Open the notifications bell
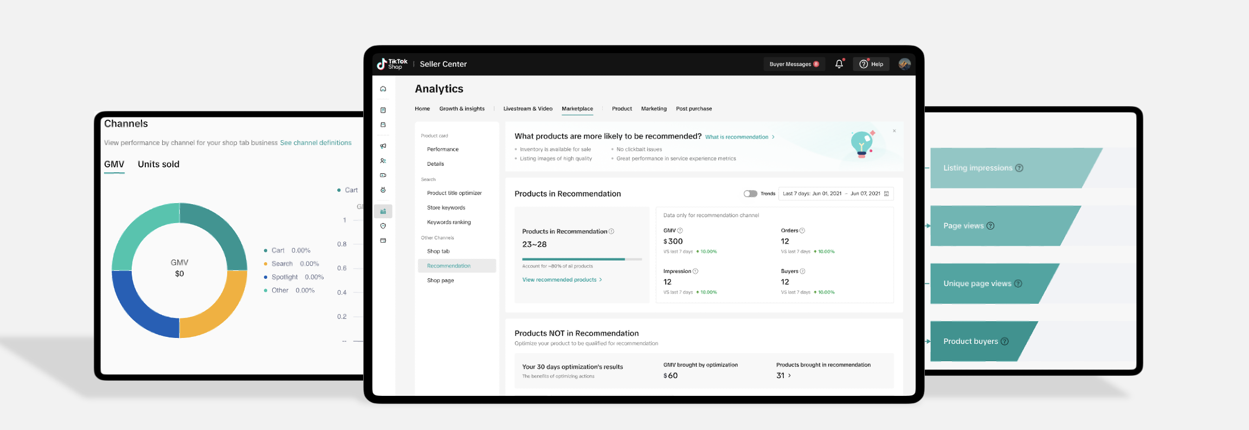Image resolution: width=1249 pixels, height=430 pixels. coord(839,64)
